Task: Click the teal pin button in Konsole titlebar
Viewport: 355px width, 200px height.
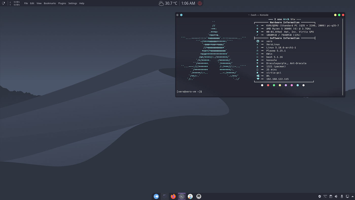Action: coord(181,15)
